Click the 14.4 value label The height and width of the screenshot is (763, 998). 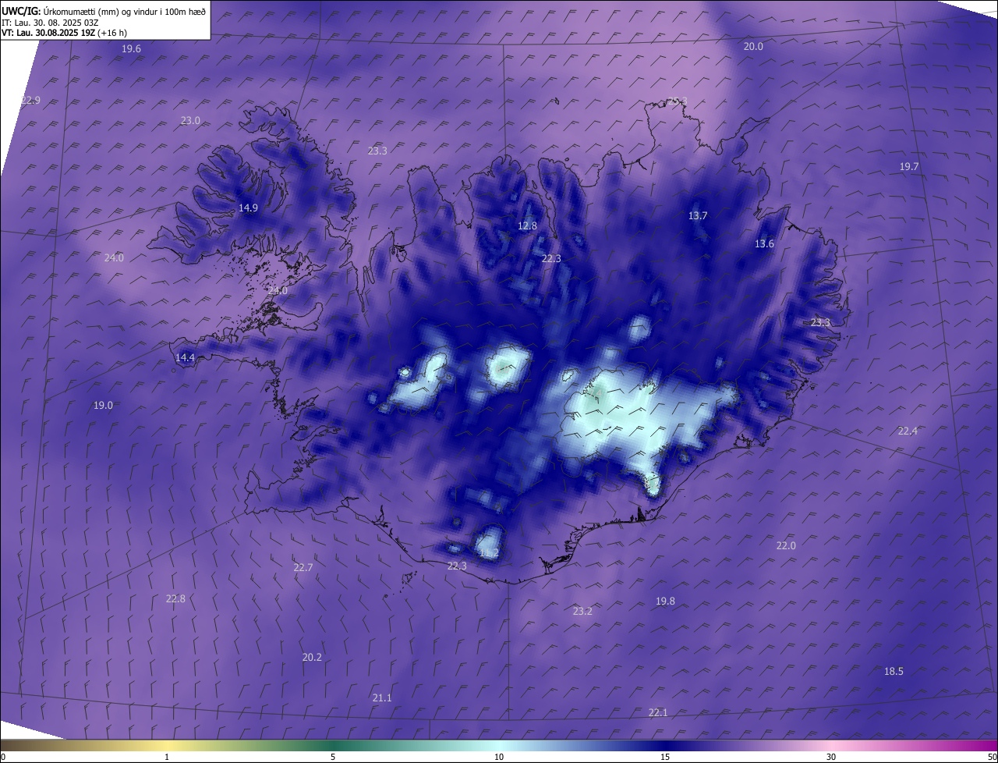pyautogui.click(x=185, y=358)
